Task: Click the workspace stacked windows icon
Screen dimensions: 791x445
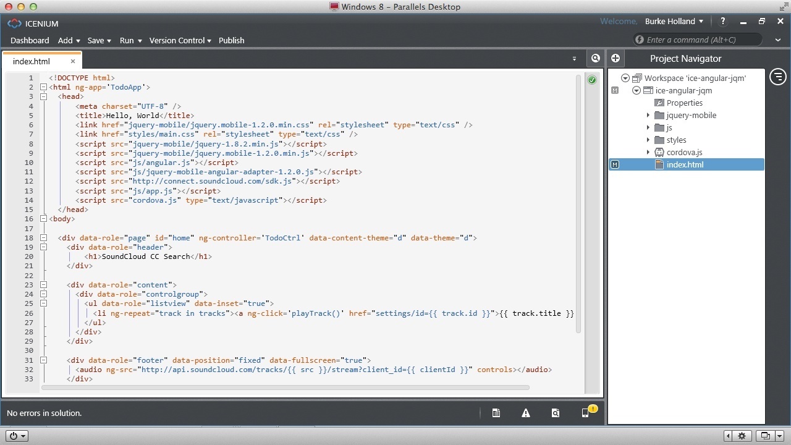Action: [x=637, y=78]
